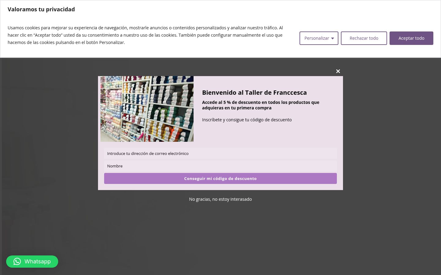This screenshot has height=275, width=441.
Task: Close the welcome discount popup
Action: point(338,71)
